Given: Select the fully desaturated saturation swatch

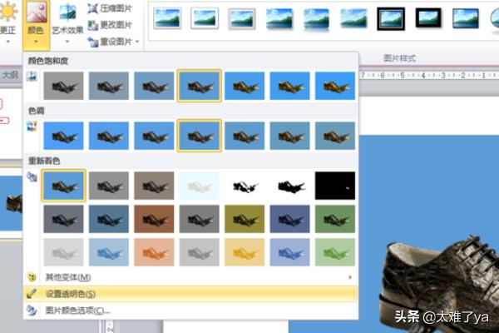Looking at the screenshot, I should 63,86.
